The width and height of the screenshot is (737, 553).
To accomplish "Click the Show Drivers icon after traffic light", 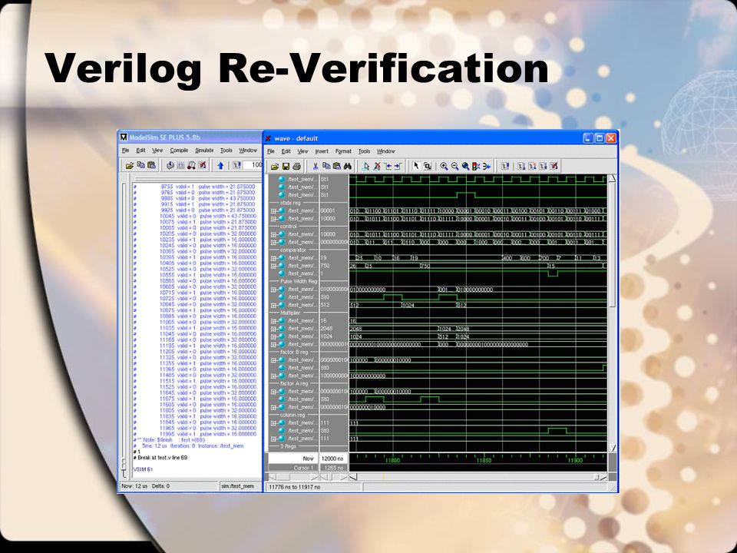I will coord(487,166).
